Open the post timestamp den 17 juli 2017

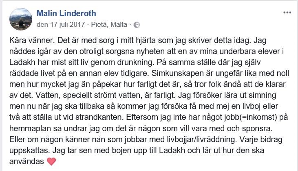pos(61,25)
